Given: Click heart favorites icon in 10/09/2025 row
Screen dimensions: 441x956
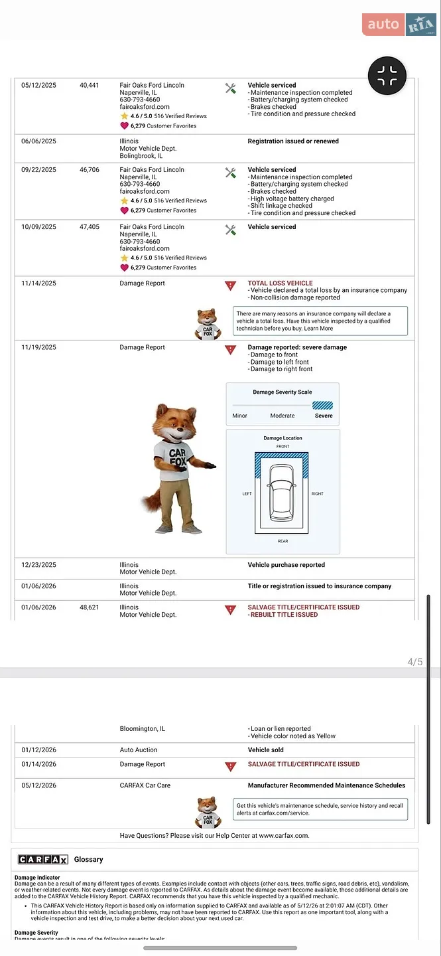Looking at the screenshot, I should pyautogui.click(x=124, y=268).
